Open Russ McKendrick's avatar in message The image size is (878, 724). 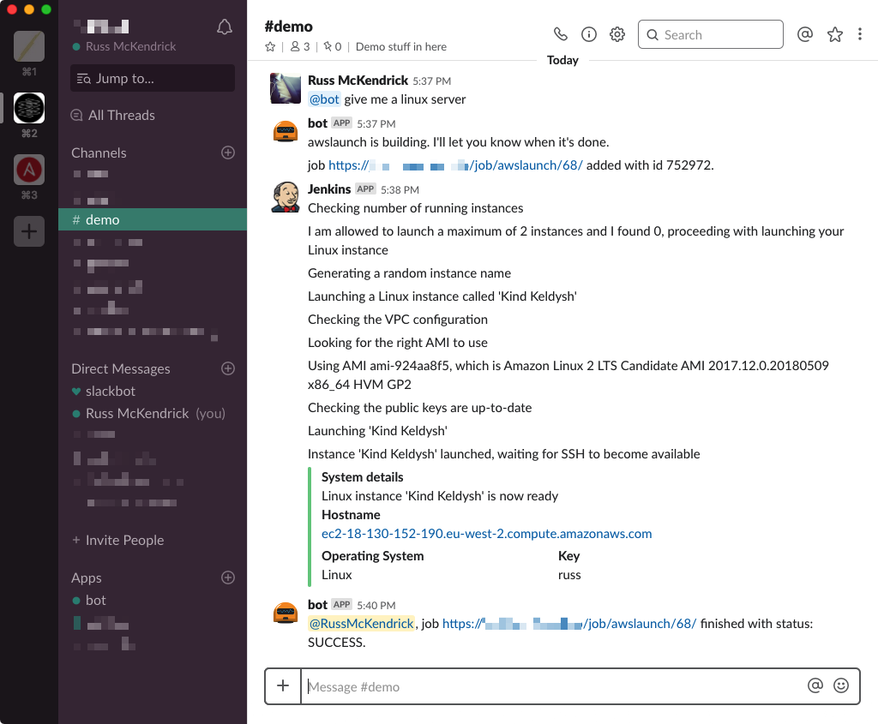point(286,88)
